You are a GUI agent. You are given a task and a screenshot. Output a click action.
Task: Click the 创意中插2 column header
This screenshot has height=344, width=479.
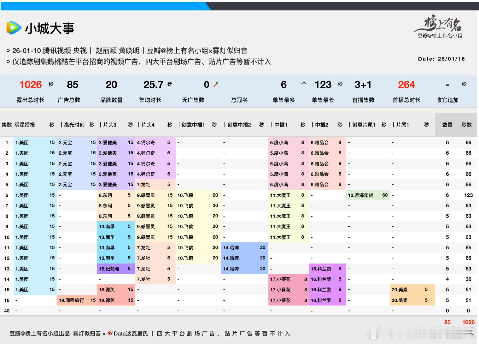239,125
